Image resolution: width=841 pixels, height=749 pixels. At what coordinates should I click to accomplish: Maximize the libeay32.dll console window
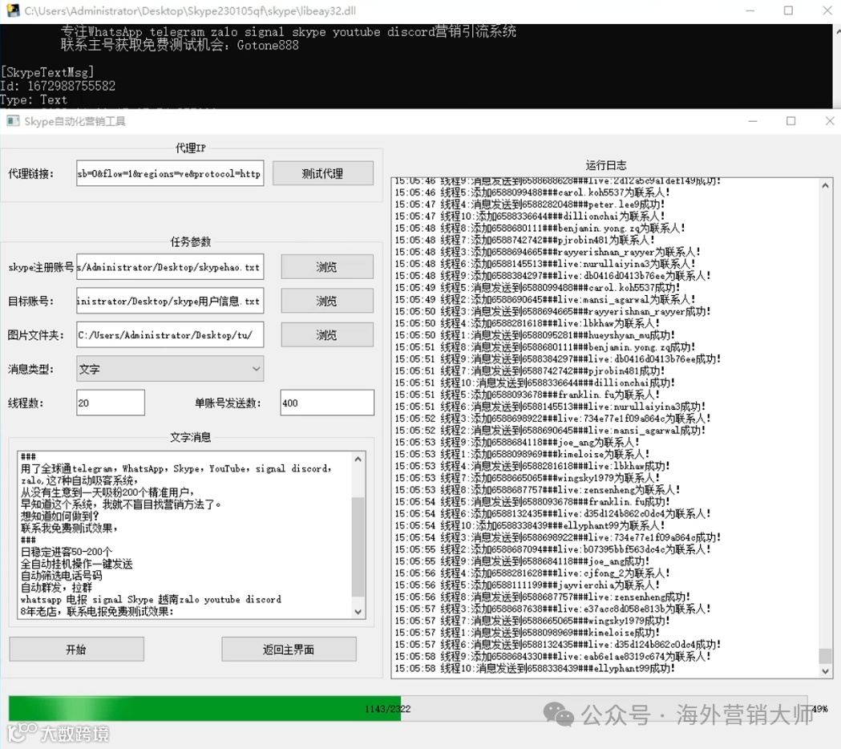tap(788, 10)
